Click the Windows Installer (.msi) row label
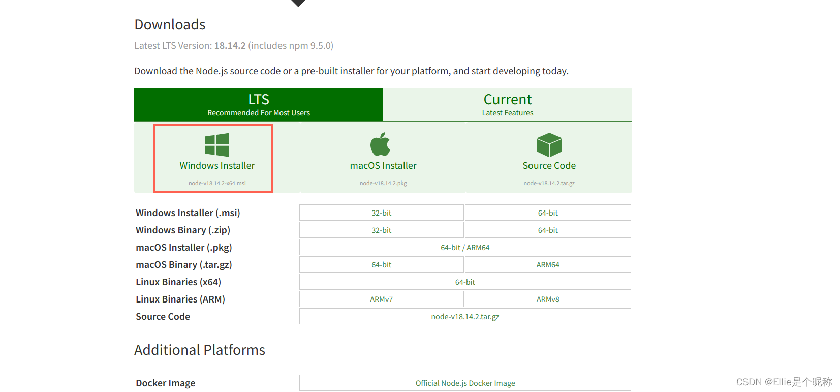 [188, 213]
